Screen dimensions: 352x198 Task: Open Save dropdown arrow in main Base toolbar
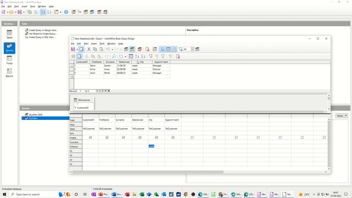(x=24, y=12)
